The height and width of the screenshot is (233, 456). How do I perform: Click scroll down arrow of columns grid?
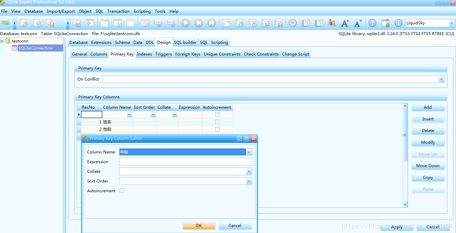[405, 204]
